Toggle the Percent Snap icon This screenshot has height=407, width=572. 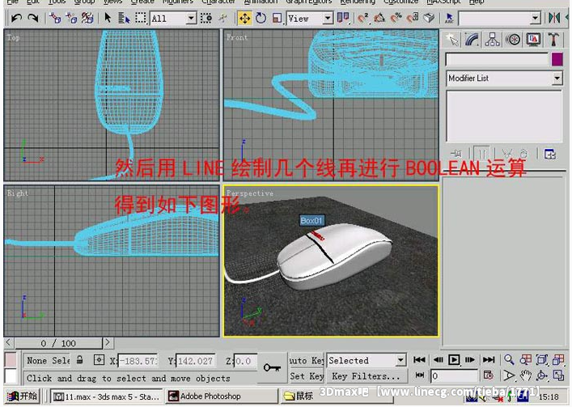396,18
